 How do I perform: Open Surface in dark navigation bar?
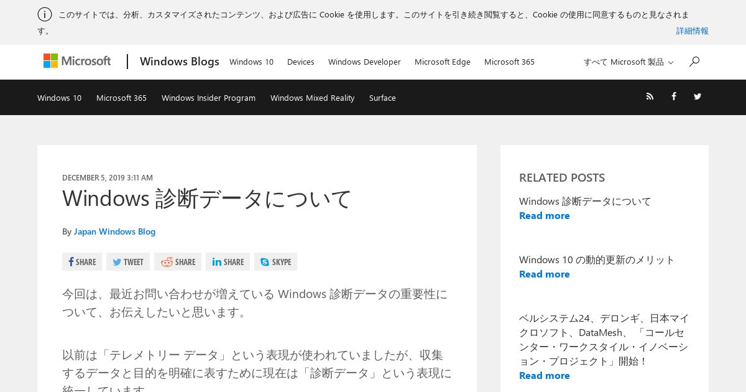(382, 98)
